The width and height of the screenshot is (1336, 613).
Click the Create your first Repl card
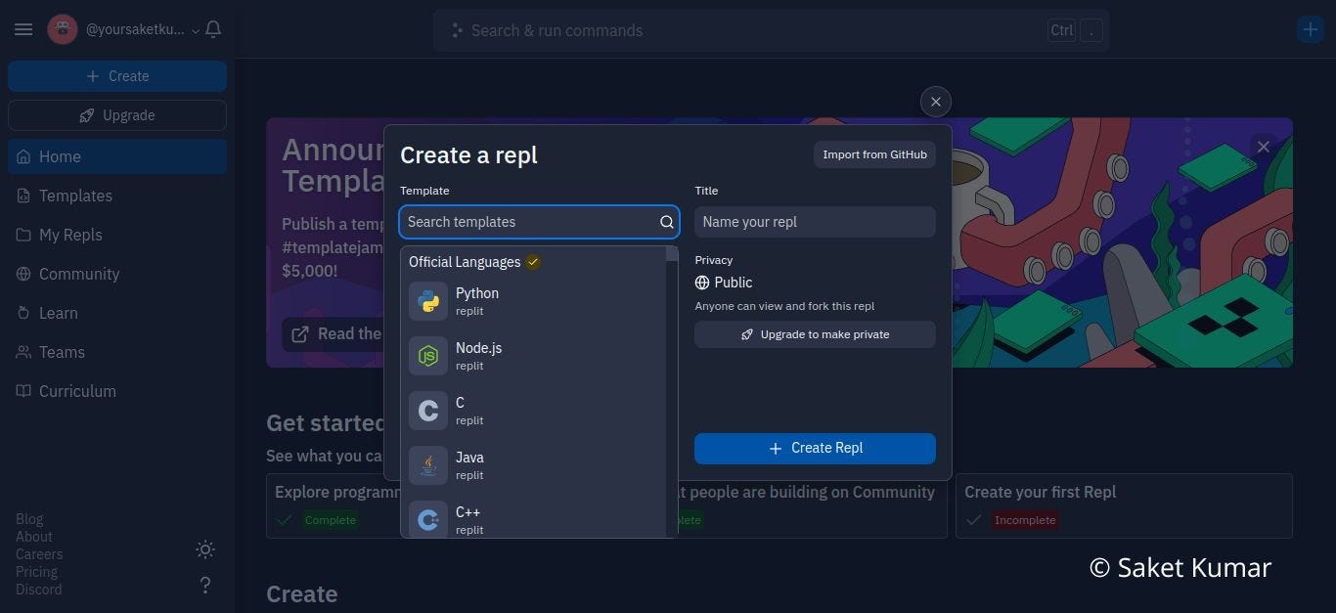pos(1124,505)
